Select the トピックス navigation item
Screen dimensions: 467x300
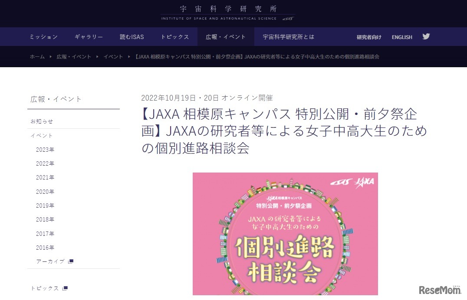click(175, 37)
